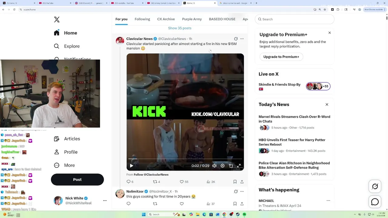The height and width of the screenshot is (218, 388).
Task: Close the Today's News panel
Action: pos(327,104)
